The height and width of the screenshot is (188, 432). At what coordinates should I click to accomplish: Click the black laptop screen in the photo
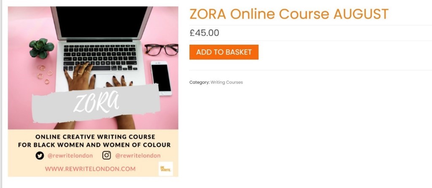(102, 22)
